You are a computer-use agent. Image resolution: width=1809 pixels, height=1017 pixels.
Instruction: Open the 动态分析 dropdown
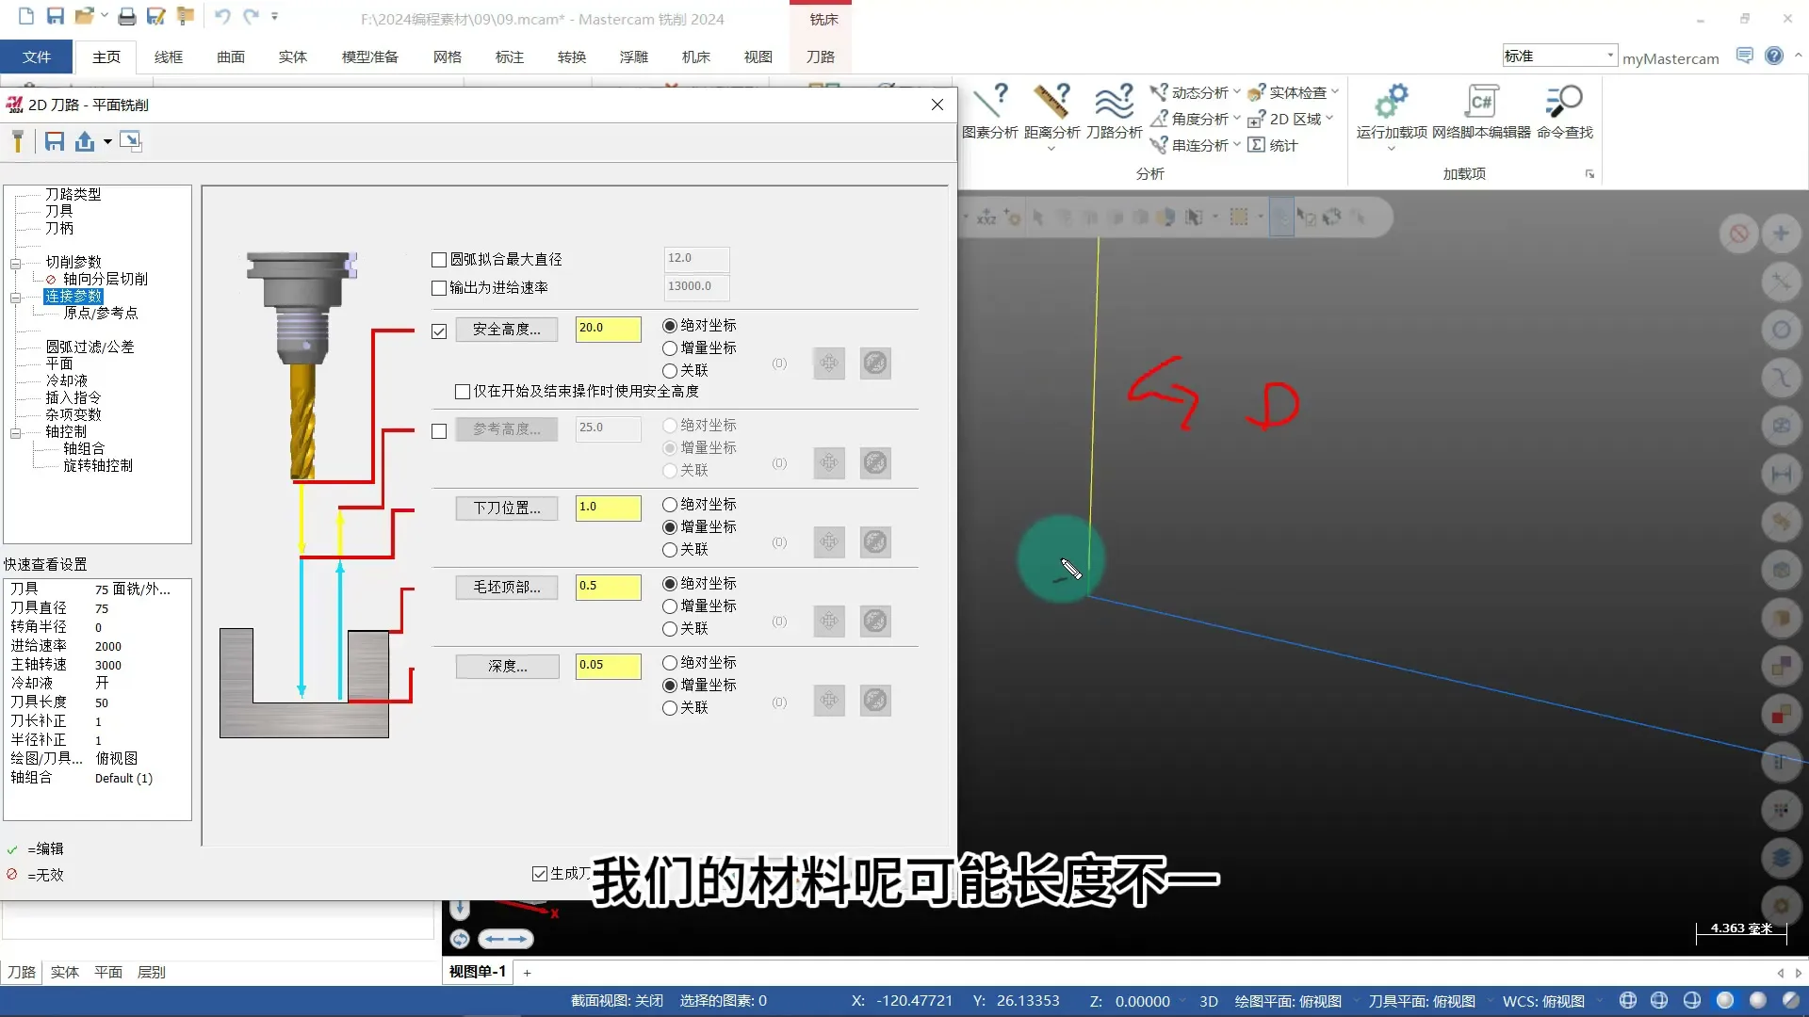pyautogui.click(x=1235, y=92)
